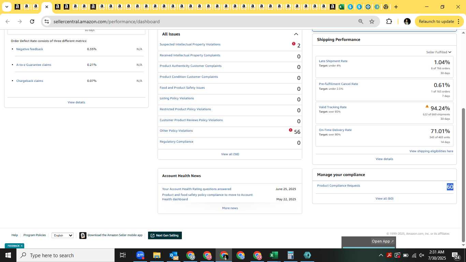The width and height of the screenshot is (466, 262).
Task: Click the battery icon in system tray
Action: pos(406,255)
